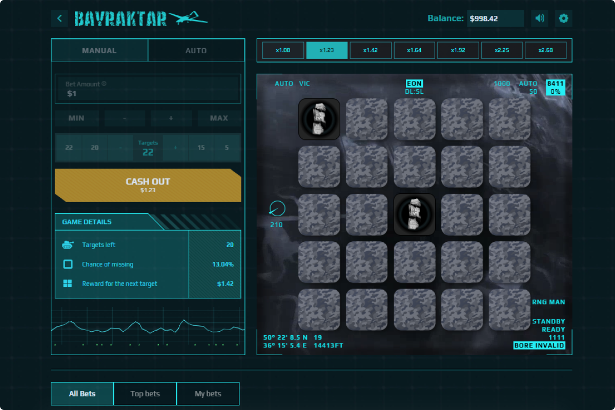This screenshot has width=615, height=410.
Task: Open the Top bets tab
Action: pyautogui.click(x=145, y=394)
